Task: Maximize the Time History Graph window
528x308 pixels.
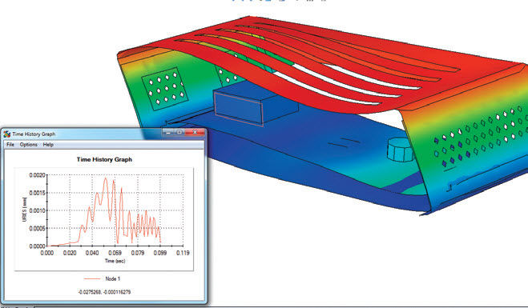Action: click(x=179, y=132)
